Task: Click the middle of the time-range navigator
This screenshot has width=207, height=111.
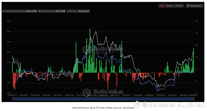Action: pos(103,99)
